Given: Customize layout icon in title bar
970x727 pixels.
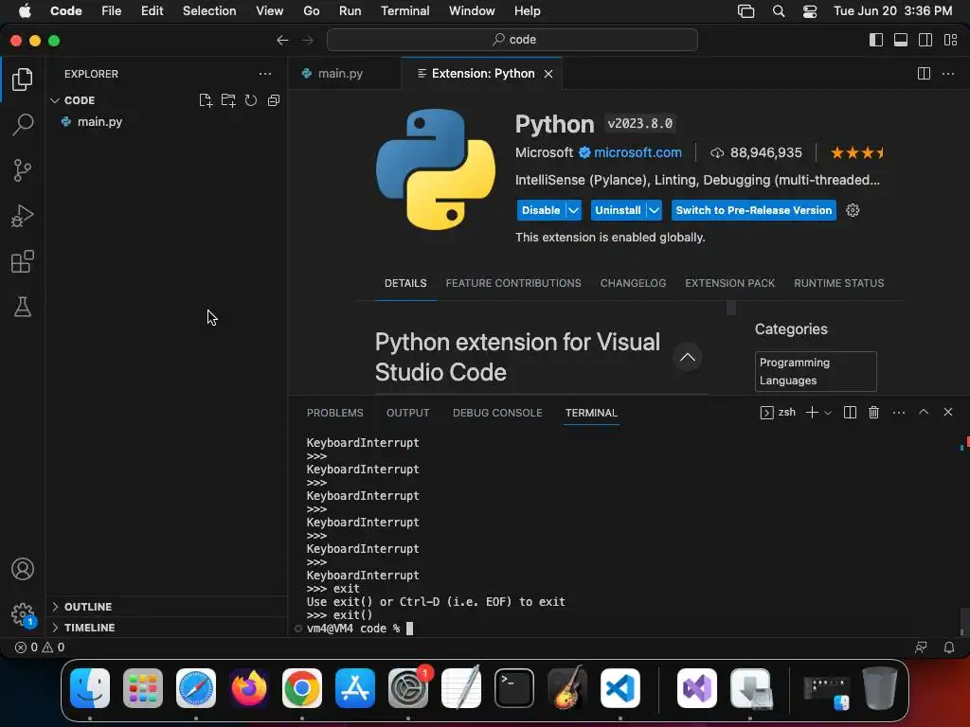Looking at the screenshot, I should pos(951,40).
